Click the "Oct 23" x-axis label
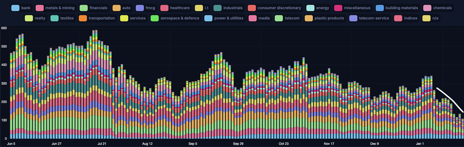 283,144
